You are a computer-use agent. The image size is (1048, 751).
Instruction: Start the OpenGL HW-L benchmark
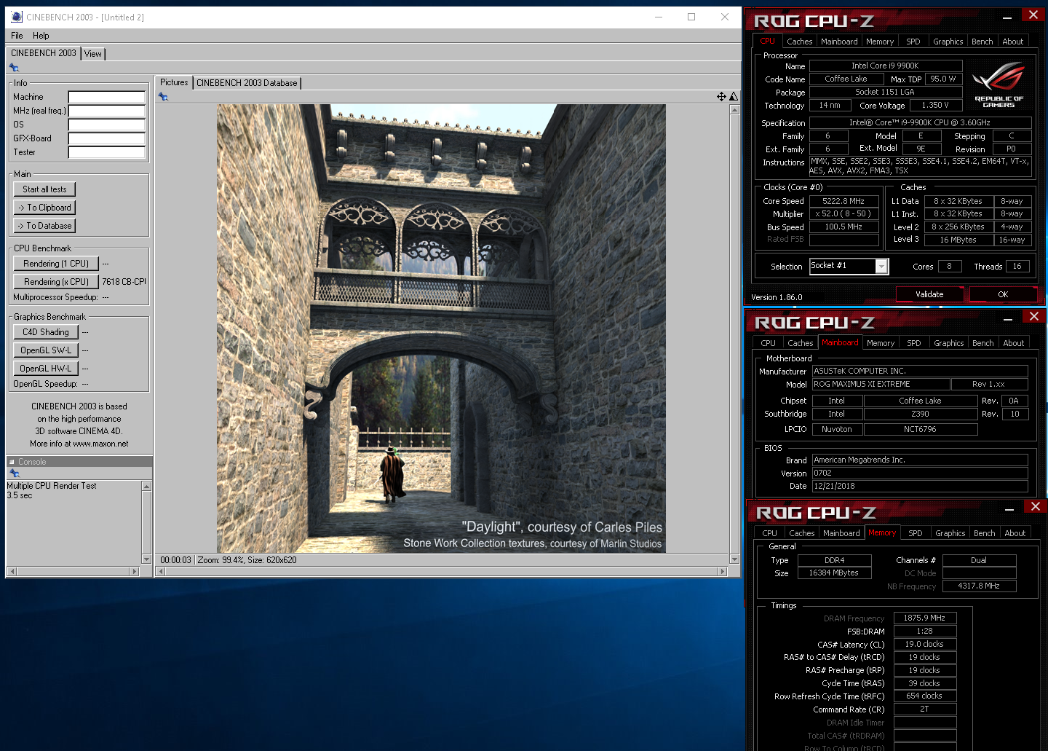point(46,369)
